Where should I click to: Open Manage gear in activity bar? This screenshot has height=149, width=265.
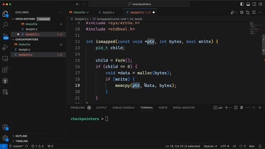[x=5, y=138]
